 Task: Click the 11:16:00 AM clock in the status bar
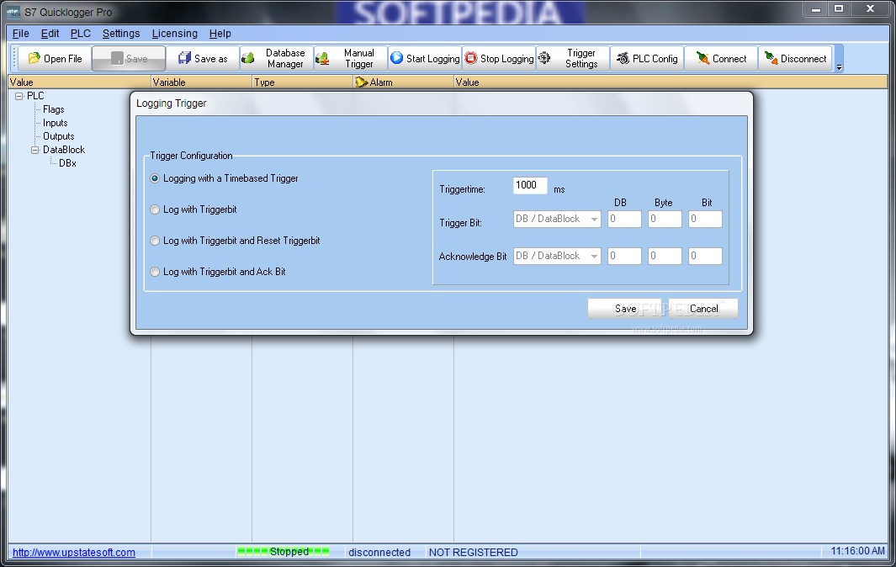pos(857,551)
